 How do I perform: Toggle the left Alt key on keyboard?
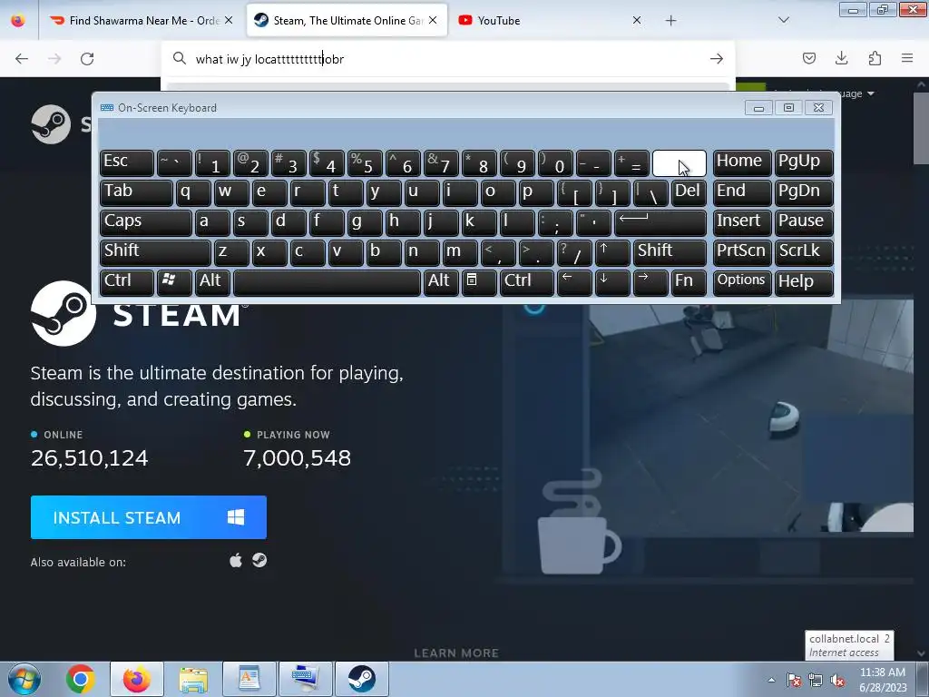212,283
